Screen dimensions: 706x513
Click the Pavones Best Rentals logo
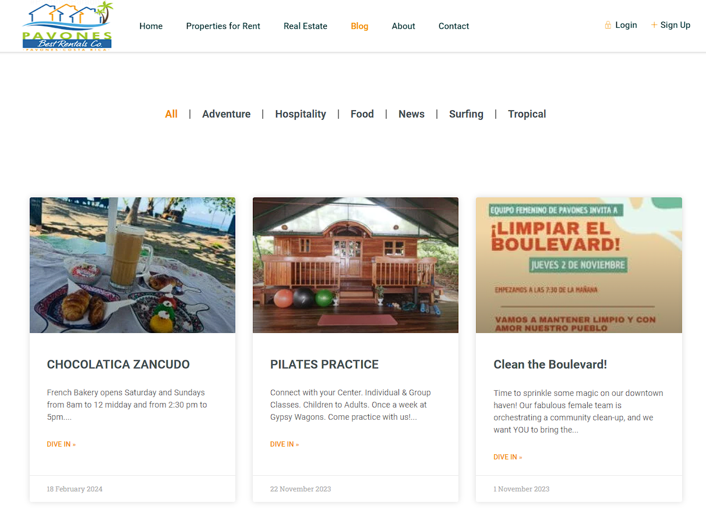[x=67, y=26]
